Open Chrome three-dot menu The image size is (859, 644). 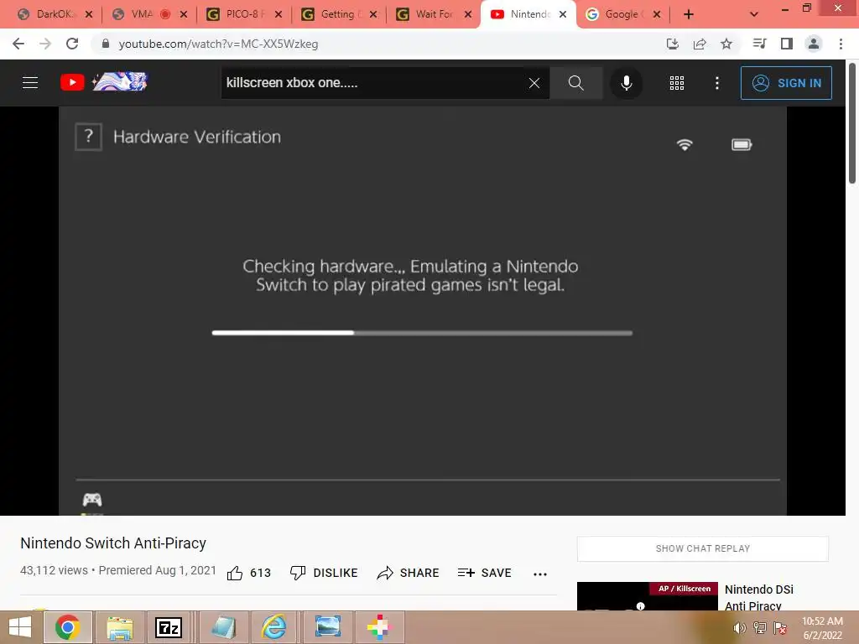[x=841, y=44]
